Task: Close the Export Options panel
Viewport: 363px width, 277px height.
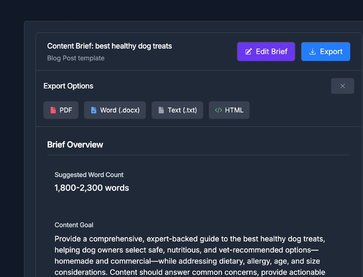Action: [x=343, y=86]
